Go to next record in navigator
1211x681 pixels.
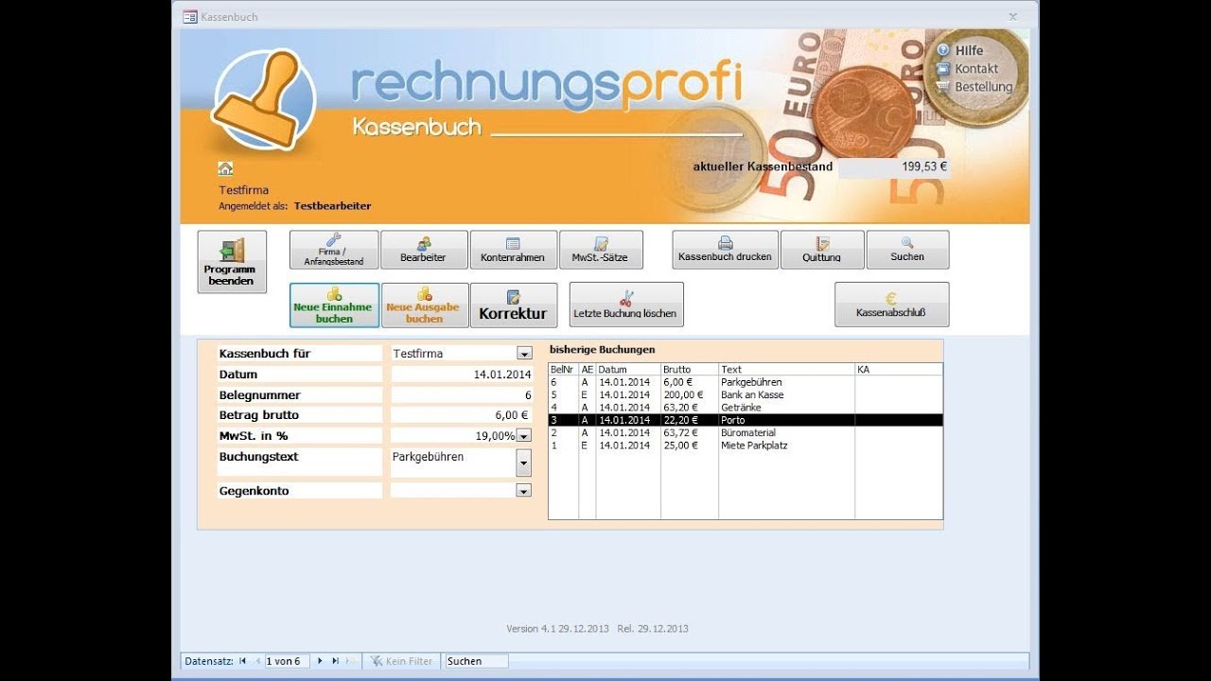click(x=321, y=661)
